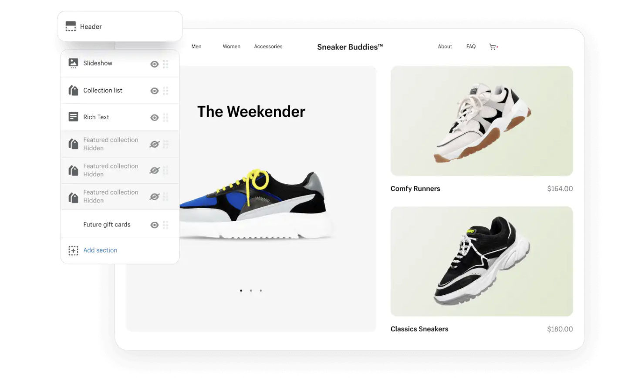Toggle Future gift cards visibility eye

click(154, 225)
